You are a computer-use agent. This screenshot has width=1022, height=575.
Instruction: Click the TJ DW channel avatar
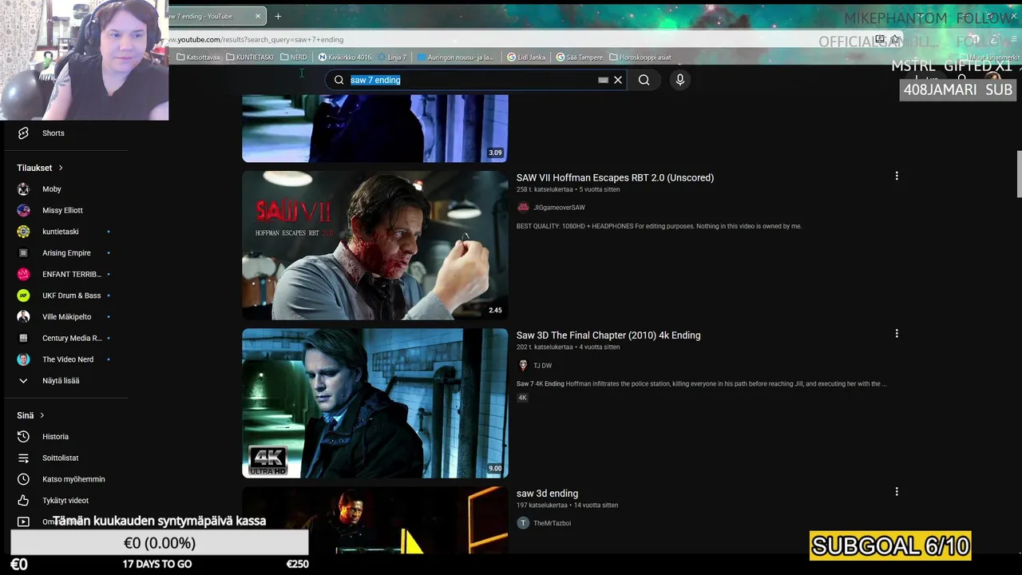click(x=523, y=365)
